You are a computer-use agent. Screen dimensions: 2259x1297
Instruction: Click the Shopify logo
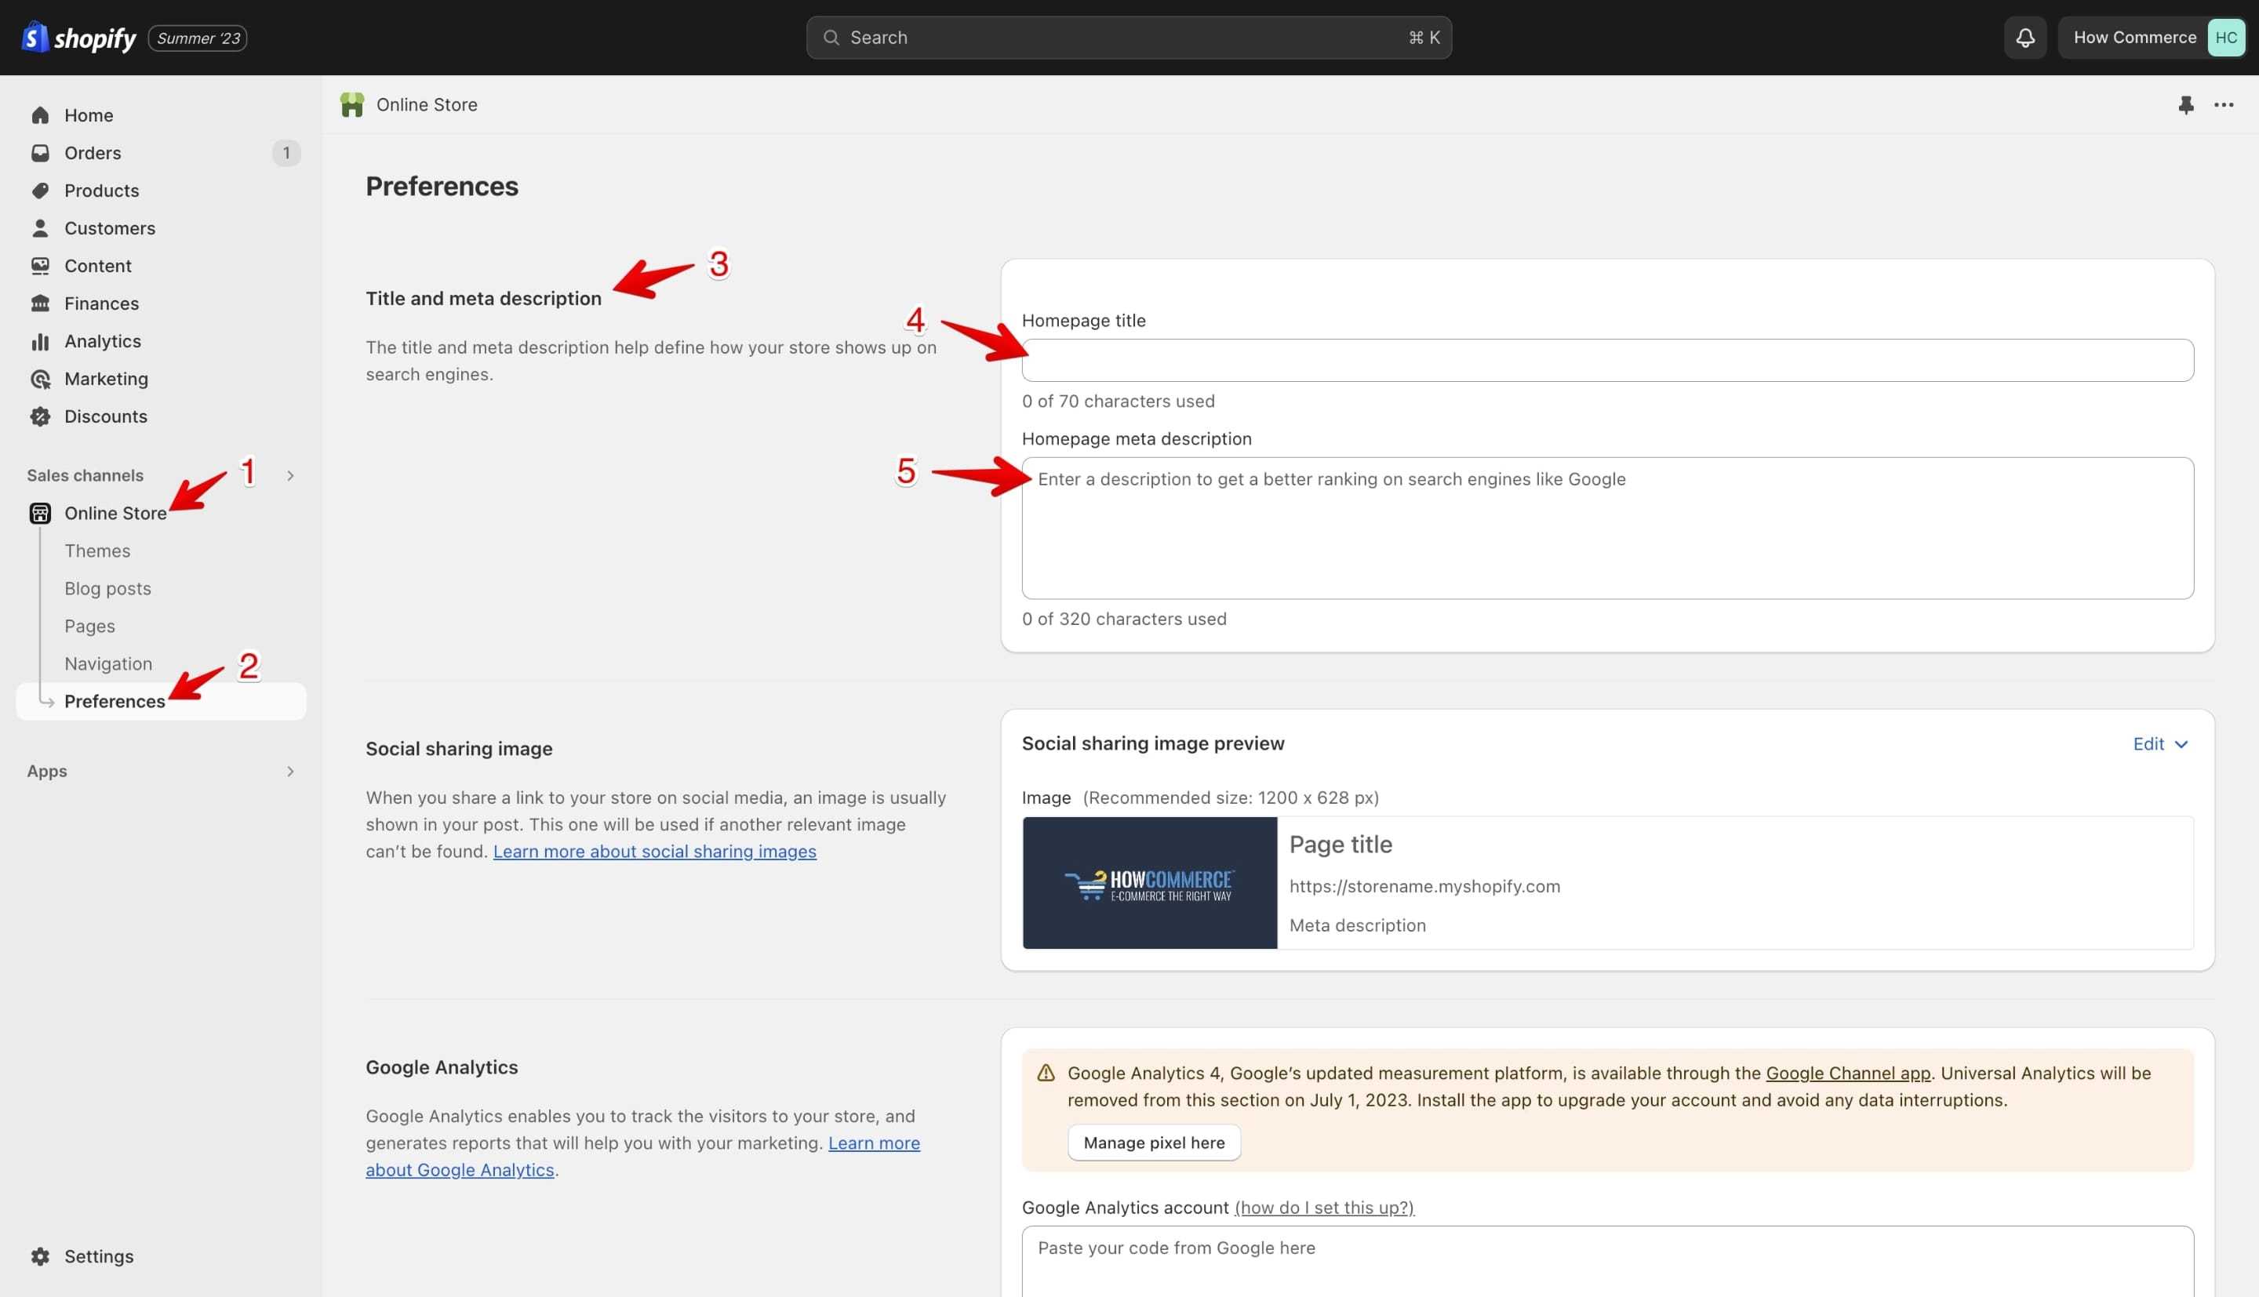(78, 38)
